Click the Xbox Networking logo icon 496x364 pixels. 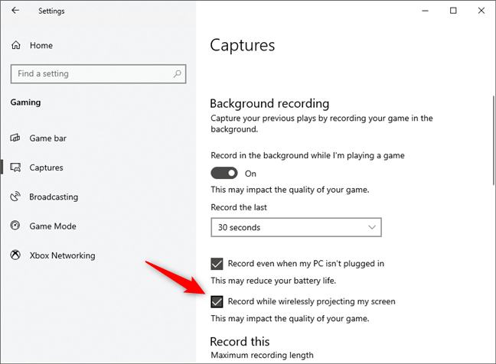coord(15,255)
